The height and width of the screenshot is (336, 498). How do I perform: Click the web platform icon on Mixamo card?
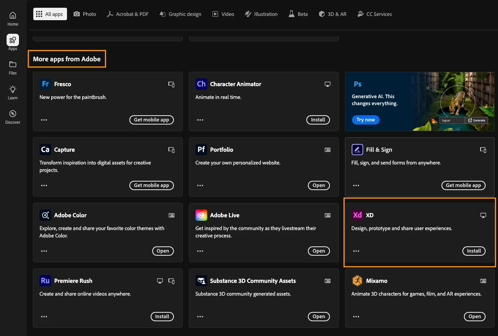(x=483, y=281)
